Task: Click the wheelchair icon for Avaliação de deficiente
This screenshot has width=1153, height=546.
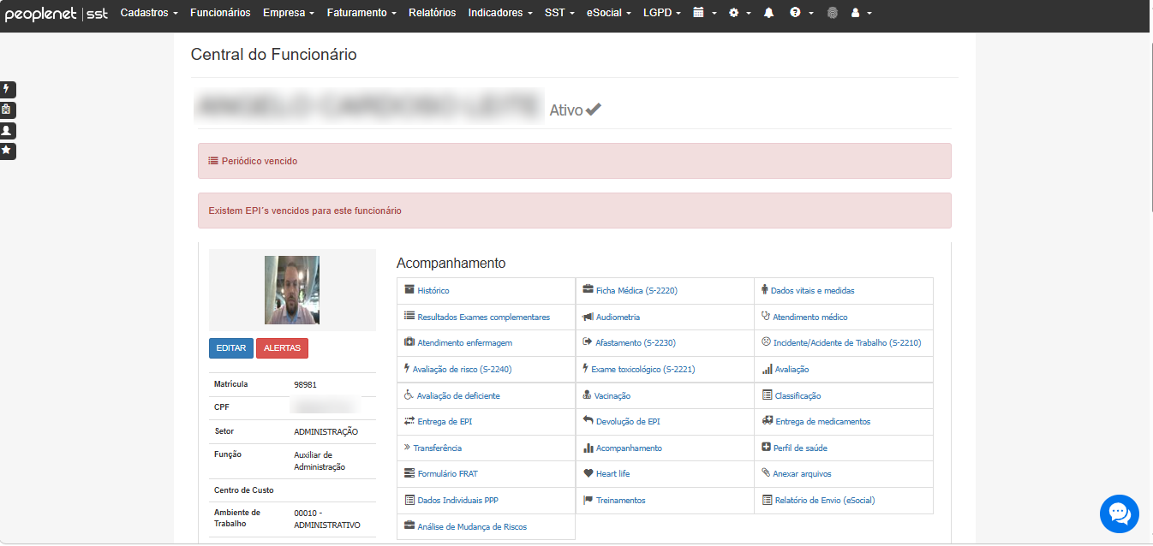Action: click(x=409, y=395)
